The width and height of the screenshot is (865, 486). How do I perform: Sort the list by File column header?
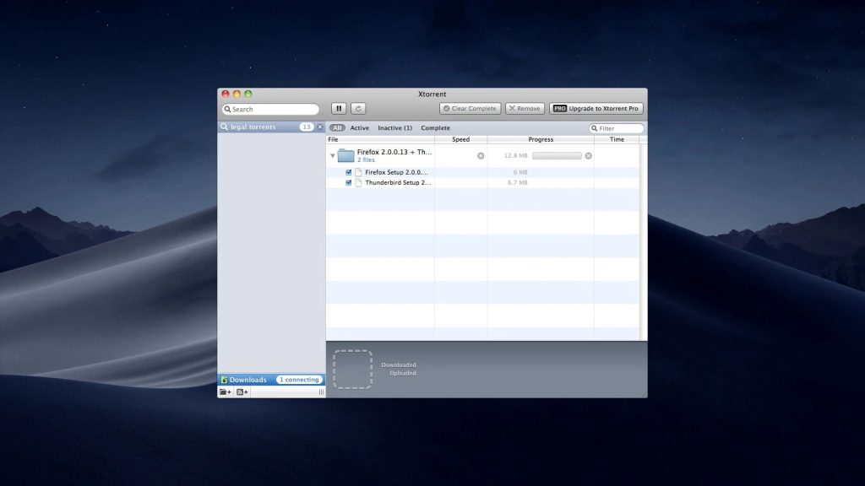coord(380,139)
